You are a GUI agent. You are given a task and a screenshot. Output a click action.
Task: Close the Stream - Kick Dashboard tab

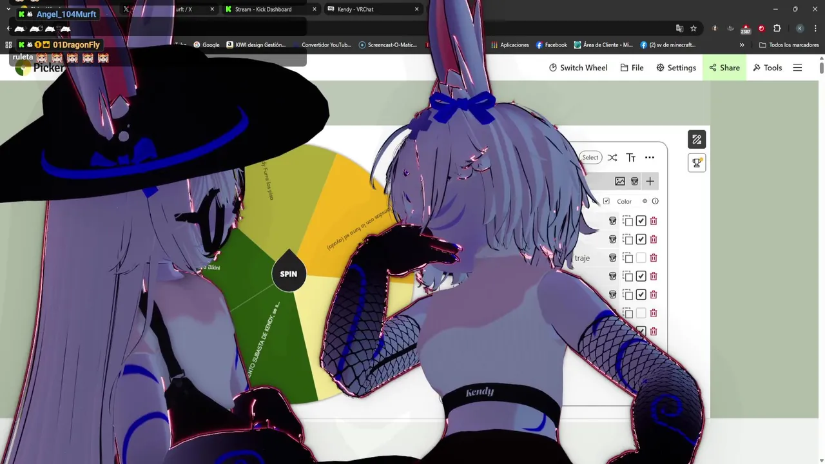(x=315, y=9)
